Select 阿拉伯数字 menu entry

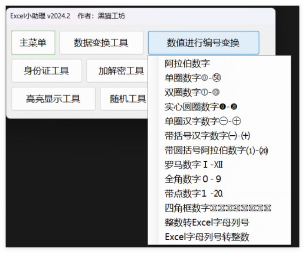(x=220, y=64)
